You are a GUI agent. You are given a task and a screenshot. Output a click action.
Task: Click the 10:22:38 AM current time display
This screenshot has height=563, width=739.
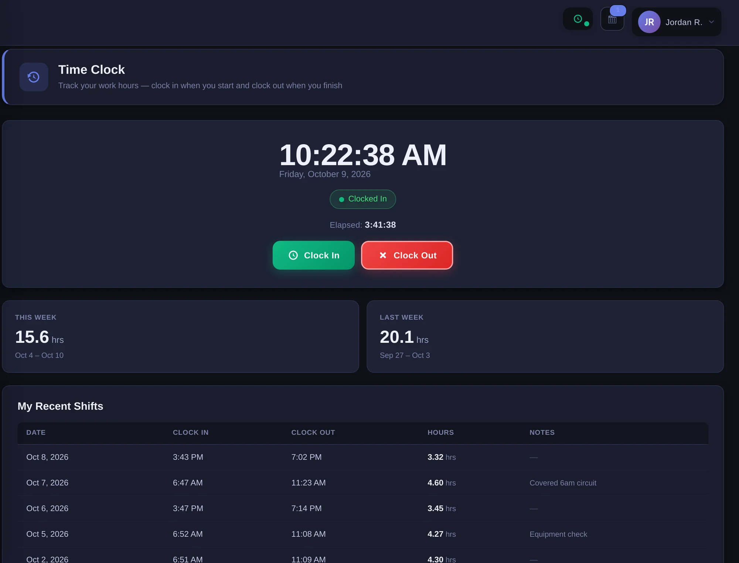(363, 155)
